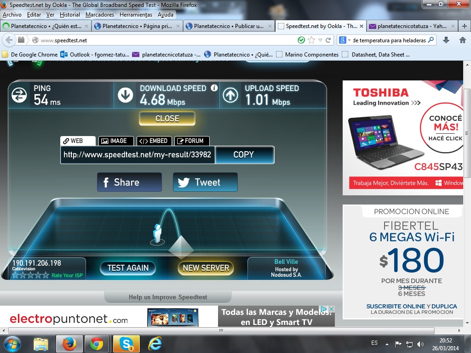Click NEW SERVER button
Screen dimensions: 471x353
pyautogui.click(x=206, y=268)
